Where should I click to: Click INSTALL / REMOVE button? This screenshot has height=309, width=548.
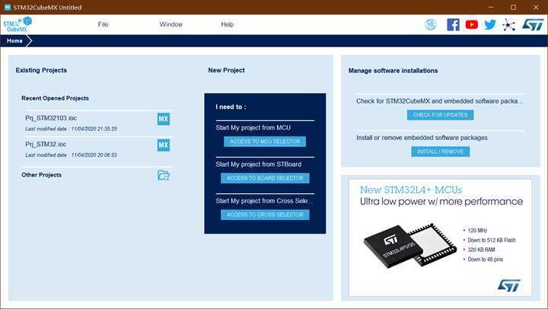coord(441,151)
